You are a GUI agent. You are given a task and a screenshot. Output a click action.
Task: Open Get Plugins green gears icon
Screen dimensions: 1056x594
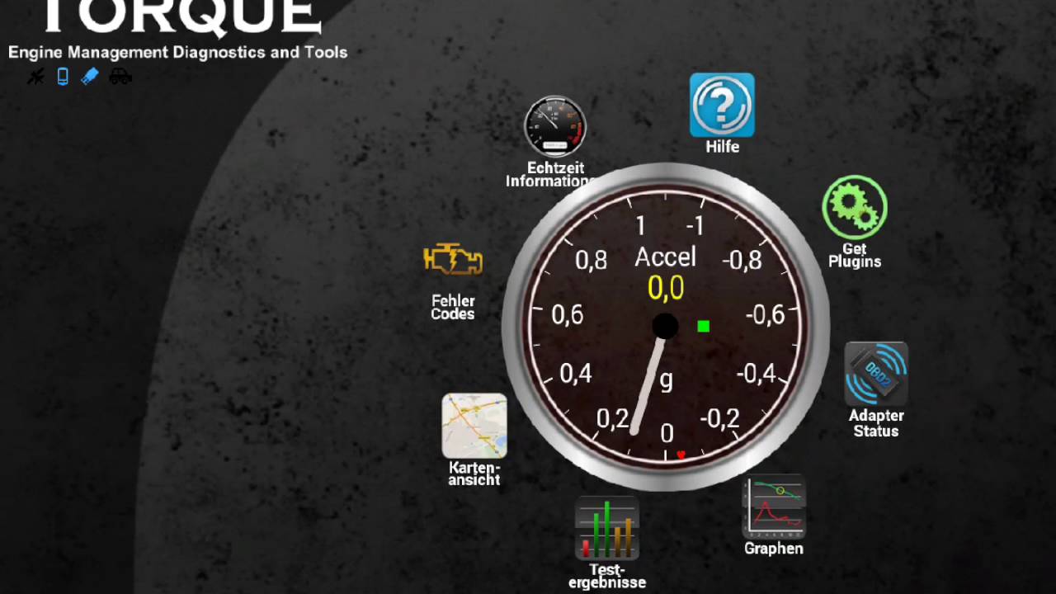coord(855,207)
